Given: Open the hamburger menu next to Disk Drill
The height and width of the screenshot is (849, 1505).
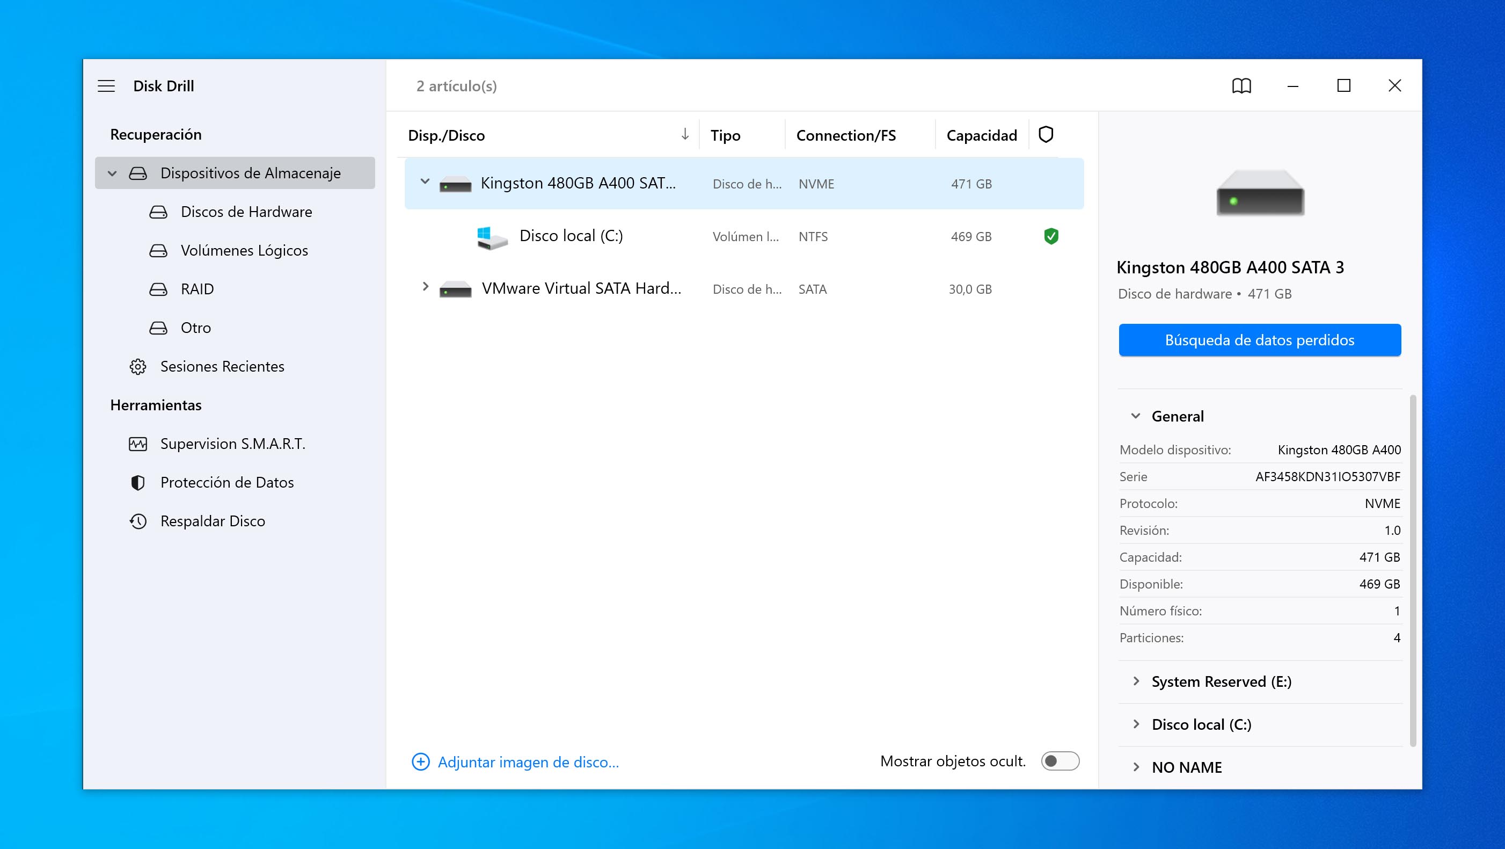Looking at the screenshot, I should pos(106,86).
